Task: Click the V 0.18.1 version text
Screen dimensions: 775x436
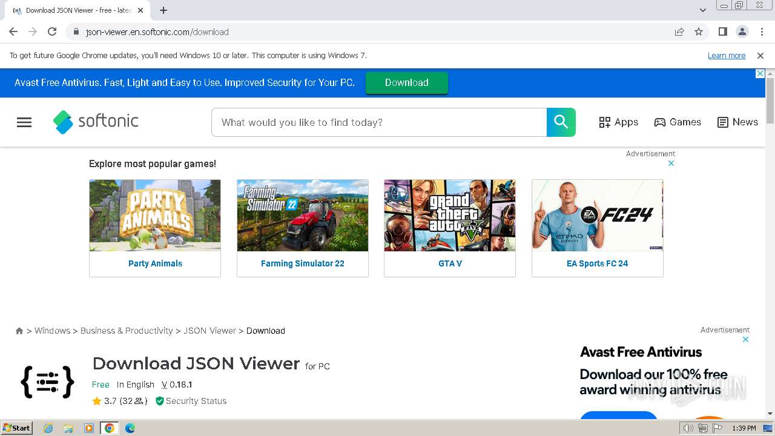Action: pos(177,385)
